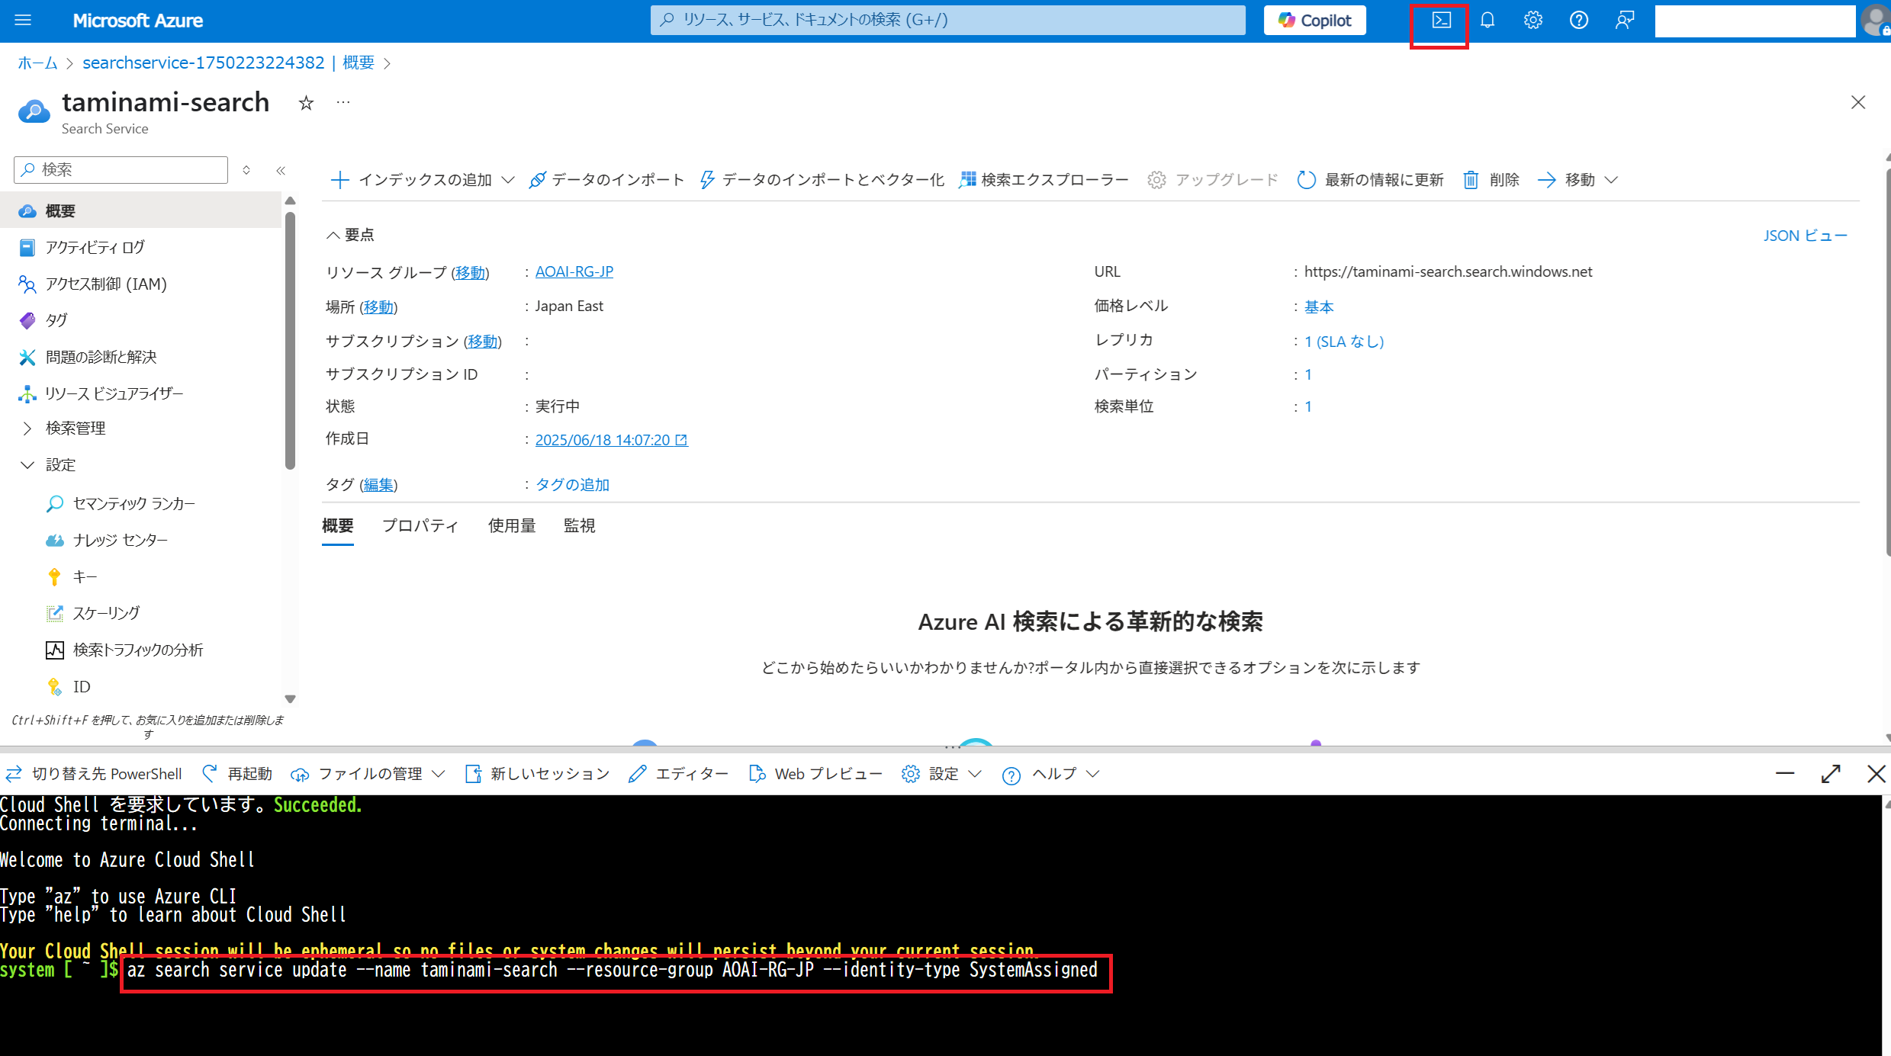This screenshot has width=1891, height=1056.
Task: Click データのインポートとベクター化
Action: click(822, 180)
